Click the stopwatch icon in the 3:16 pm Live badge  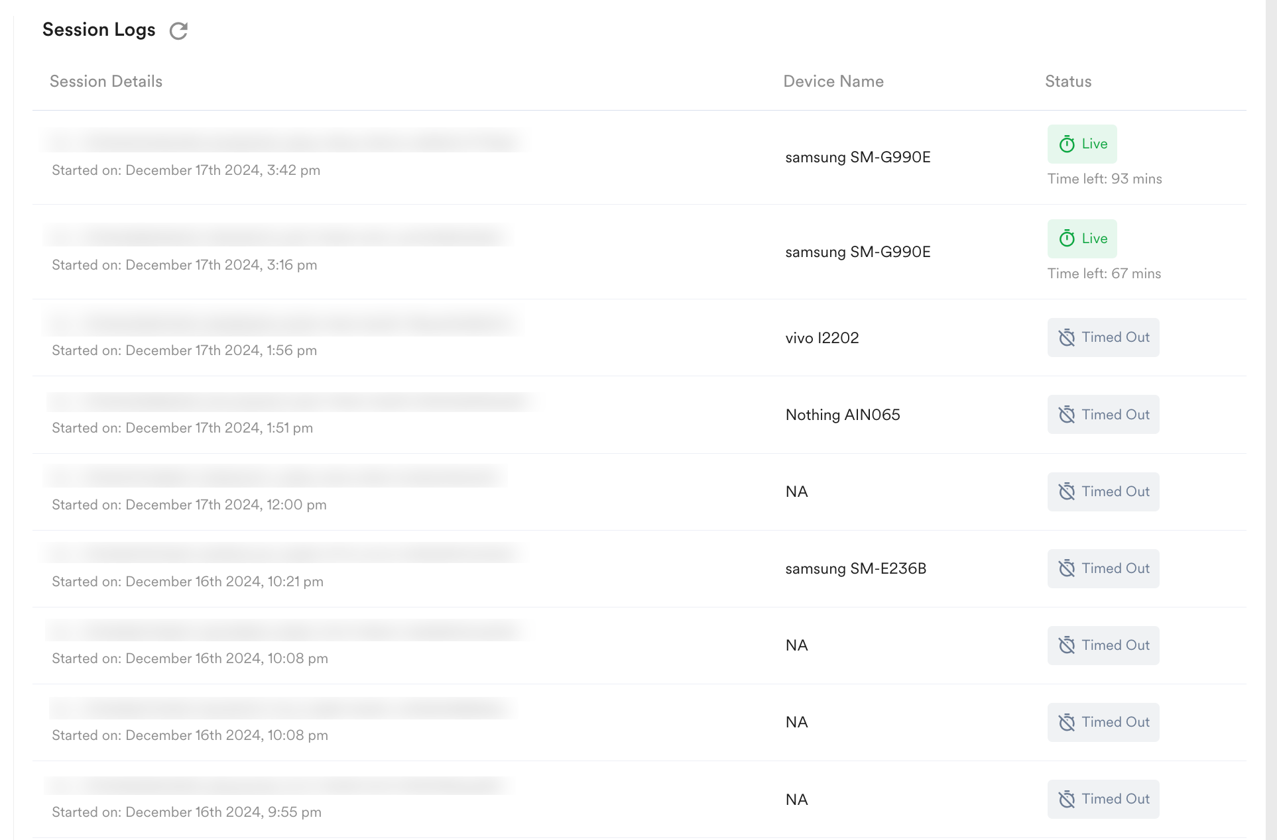coord(1066,239)
